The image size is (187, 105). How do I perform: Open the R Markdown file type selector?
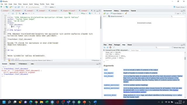tap(96, 60)
